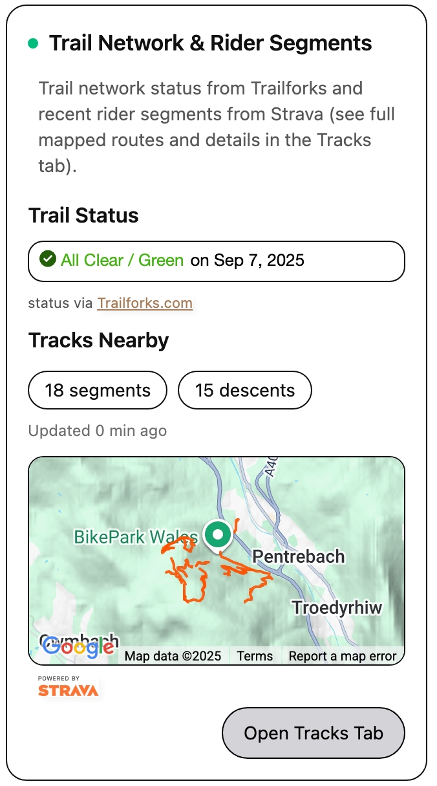
Task: Select the 15 descents pill
Action: [245, 390]
